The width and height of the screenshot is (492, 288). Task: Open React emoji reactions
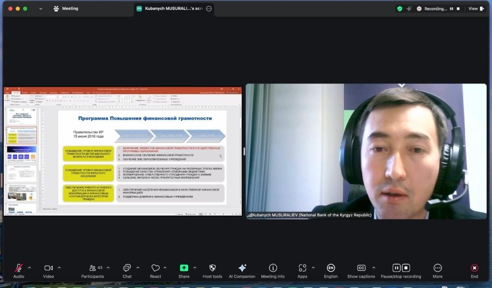pos(155,268)
